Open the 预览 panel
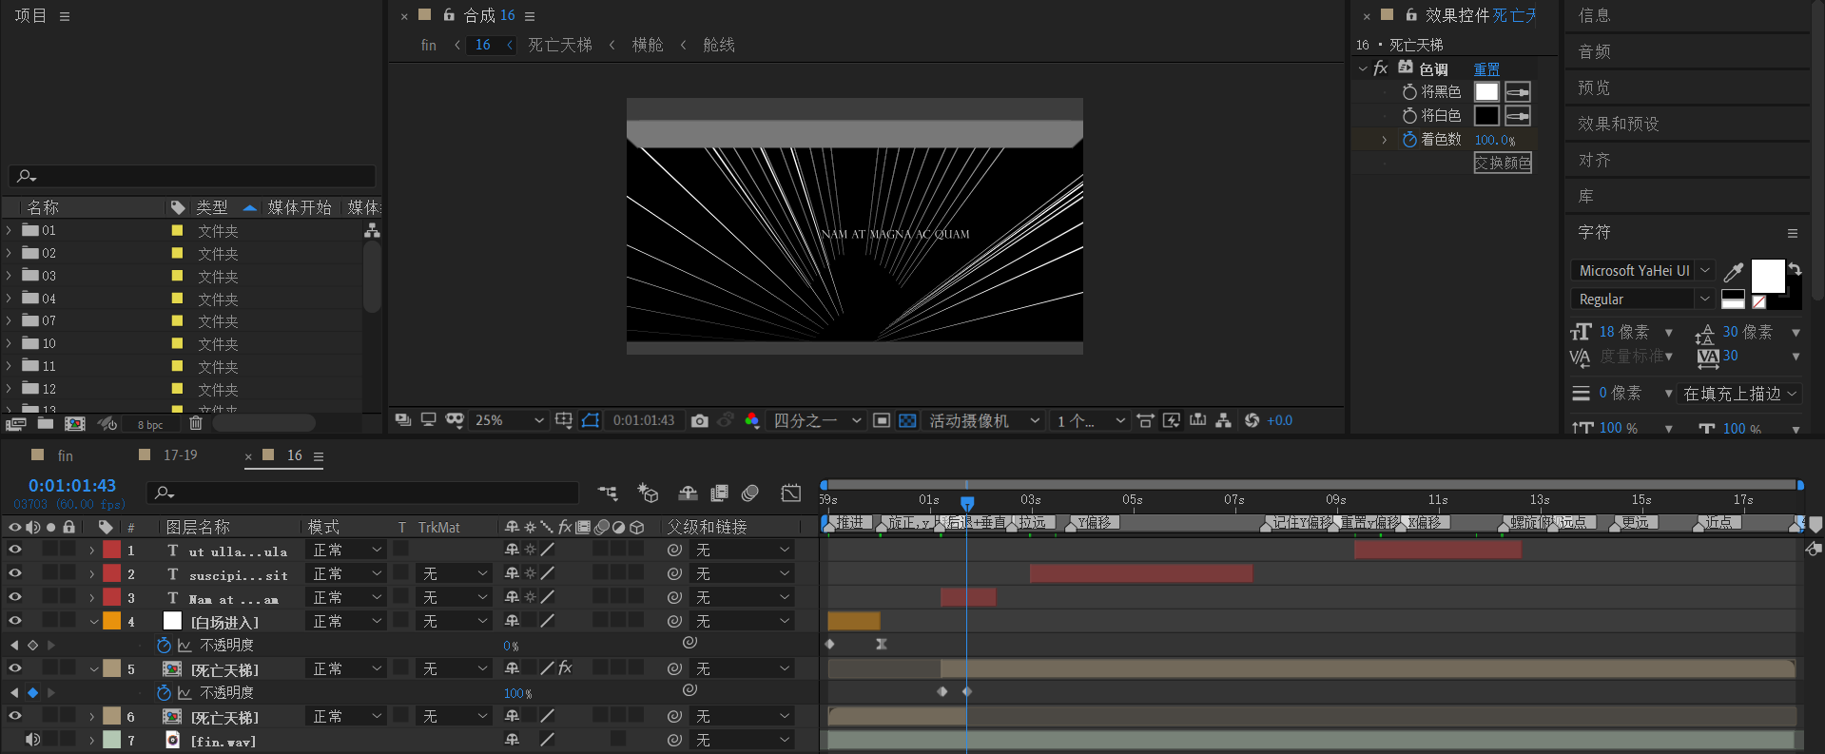Screen dimensions: 1825x754 click(1595, 87)
